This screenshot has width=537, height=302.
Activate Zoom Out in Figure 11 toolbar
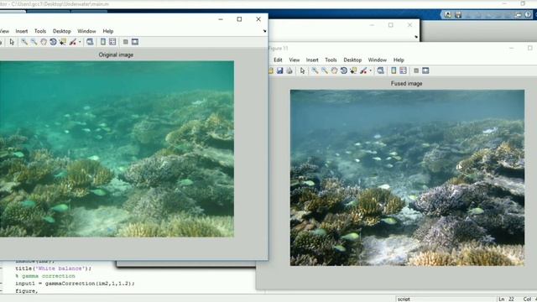pos(325,70)
